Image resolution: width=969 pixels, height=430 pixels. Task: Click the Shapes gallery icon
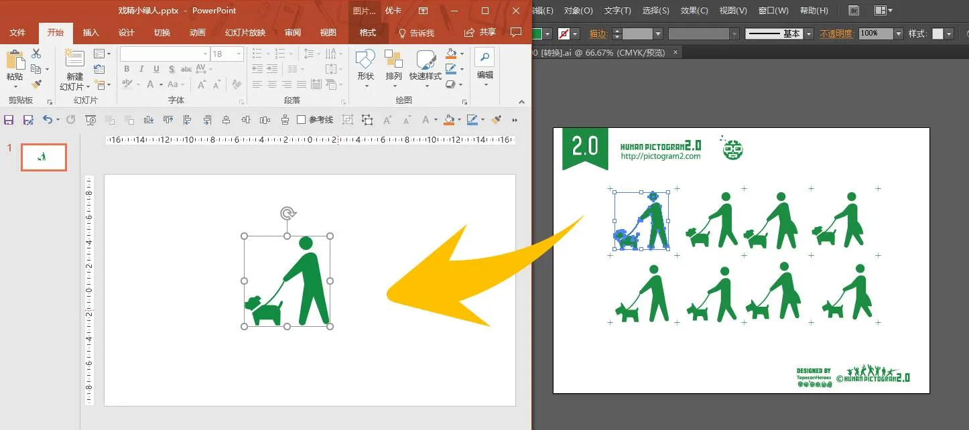(x=365, y=60)
